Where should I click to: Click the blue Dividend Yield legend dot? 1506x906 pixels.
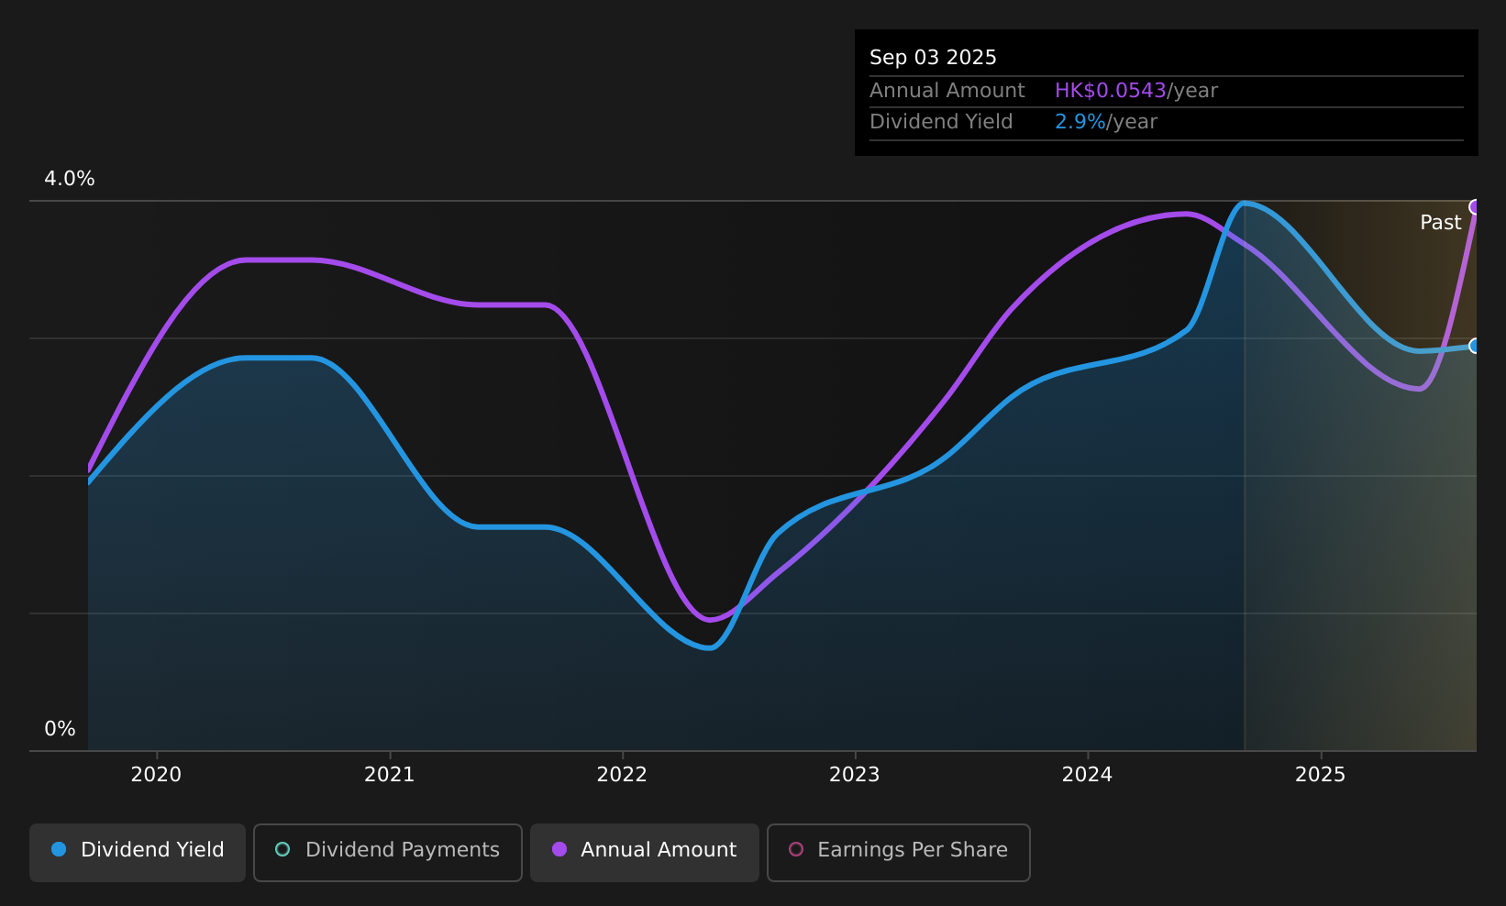59,849
